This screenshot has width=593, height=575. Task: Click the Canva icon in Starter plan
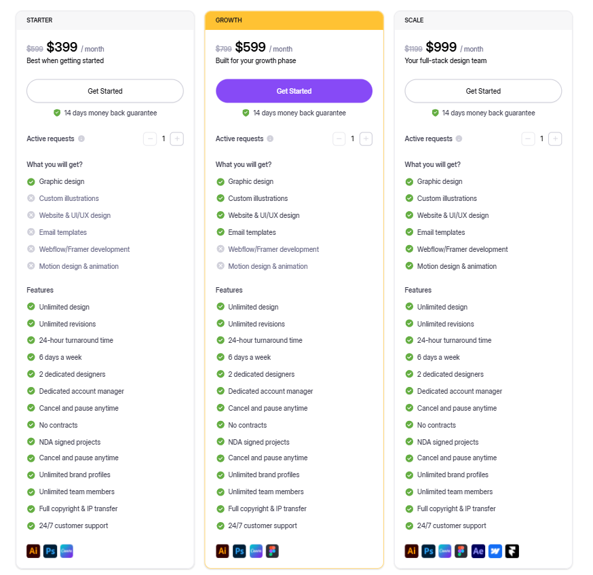(66, 551)
